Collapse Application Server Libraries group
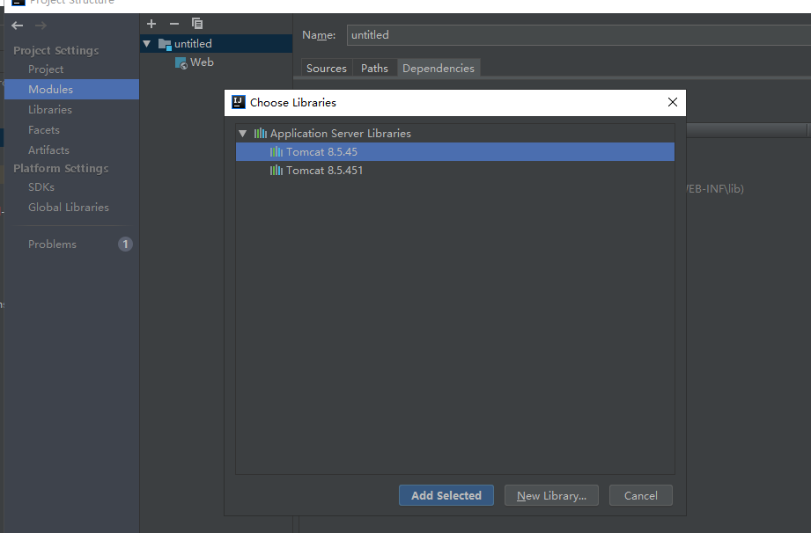Image resolution: width=811 pixels, height=533 pixels. tap(242, 134)
